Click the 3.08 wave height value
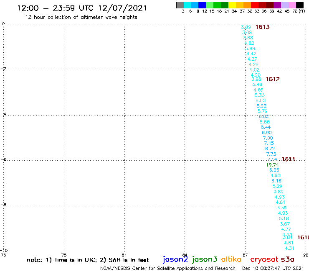Screen dimensions: 309x272 [x=247, y=32]
